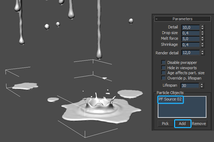Click the Shrinkage spinner arrows
The image size is (214, 142).
pyautogui.click(x=202, y=45)
